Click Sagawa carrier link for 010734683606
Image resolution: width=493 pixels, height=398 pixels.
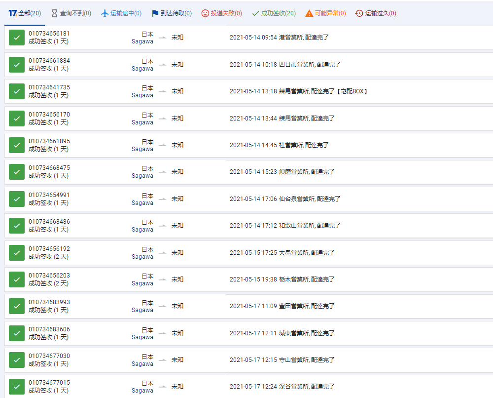point(142,337)
